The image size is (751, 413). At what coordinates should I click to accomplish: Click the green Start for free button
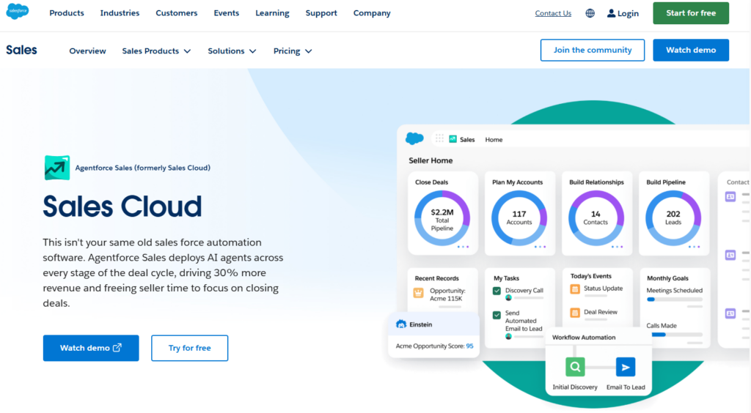[691, 13]
